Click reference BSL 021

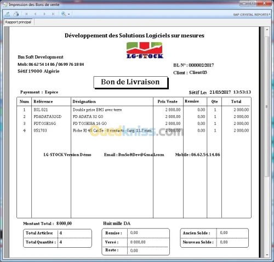pos(41,110)
